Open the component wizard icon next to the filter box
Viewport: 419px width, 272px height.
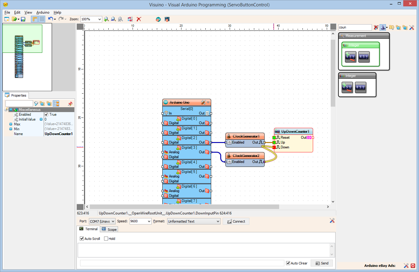click(x=383, y=27)
